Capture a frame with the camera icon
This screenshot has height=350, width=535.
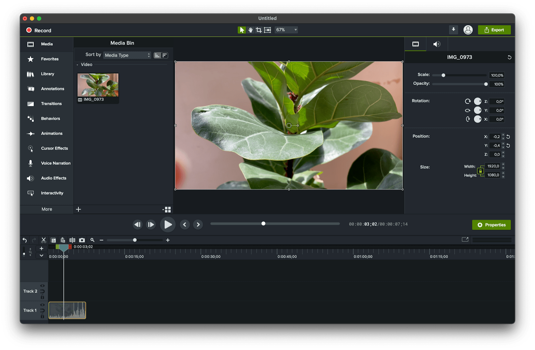coord(82,240)
